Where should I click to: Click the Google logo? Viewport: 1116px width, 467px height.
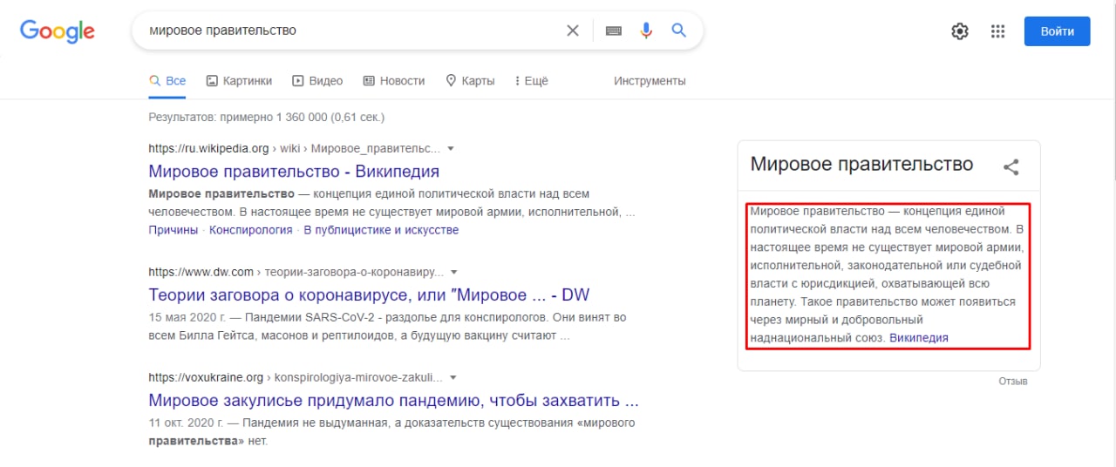tap(58, 31)
